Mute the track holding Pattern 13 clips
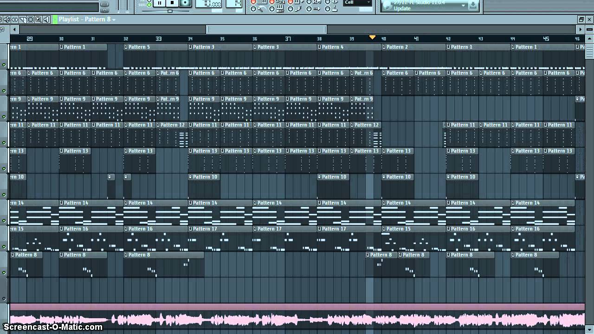This screenshot has width=594, height=334. (x=5, y=169)
